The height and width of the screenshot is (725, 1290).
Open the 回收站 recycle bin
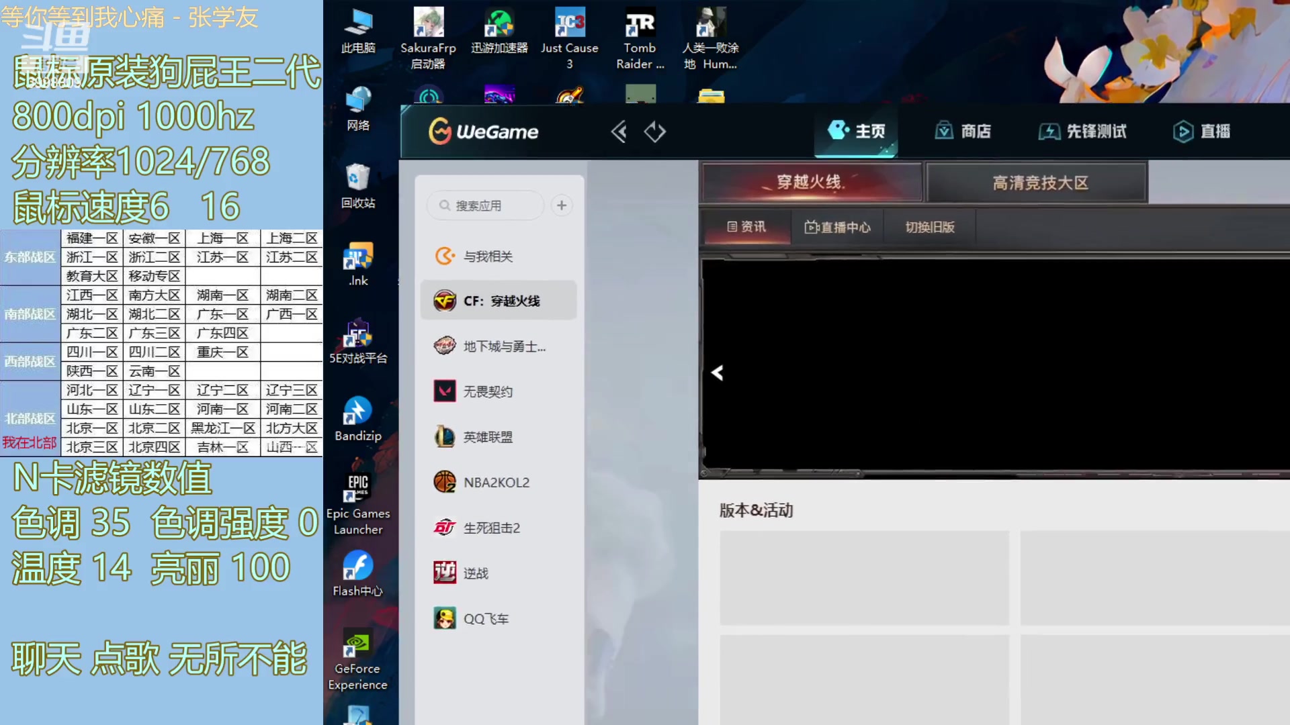pyautogui.click(x=358, y=186)
